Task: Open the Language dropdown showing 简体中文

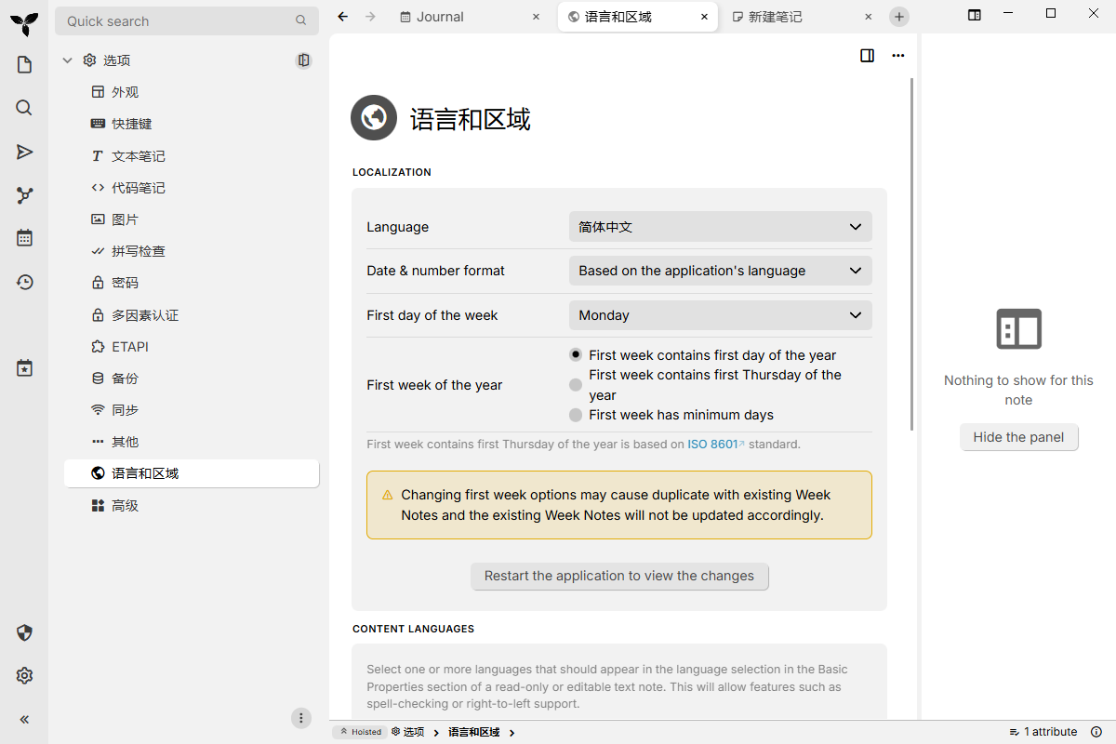Action: pyautogui.click(x=720, y=226)
